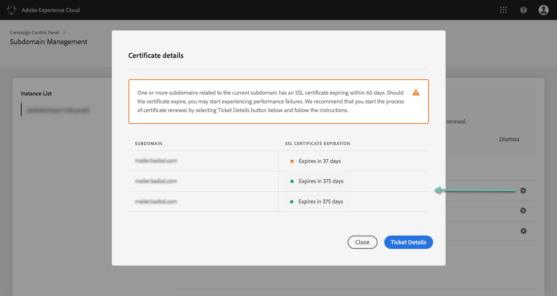
Task: Open the middle gear settings icon
Action: pyautogui.click(x=523, y=211)
